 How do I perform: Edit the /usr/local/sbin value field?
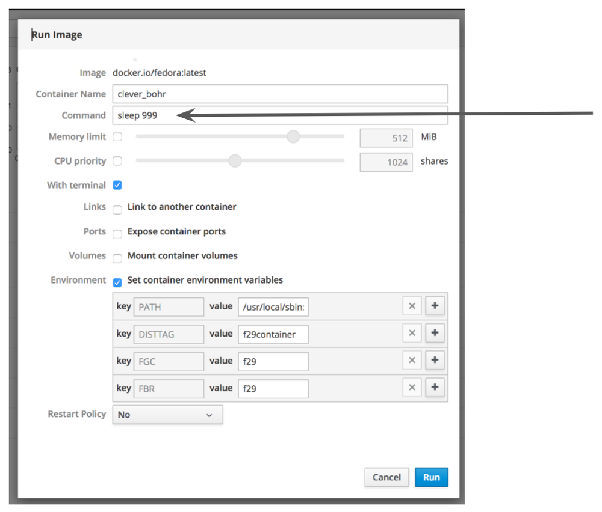tap(273, 307)
